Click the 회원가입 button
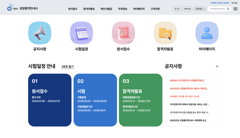Image resolution: width=240 pixels, height=138 pixels. tap(187, 9)
